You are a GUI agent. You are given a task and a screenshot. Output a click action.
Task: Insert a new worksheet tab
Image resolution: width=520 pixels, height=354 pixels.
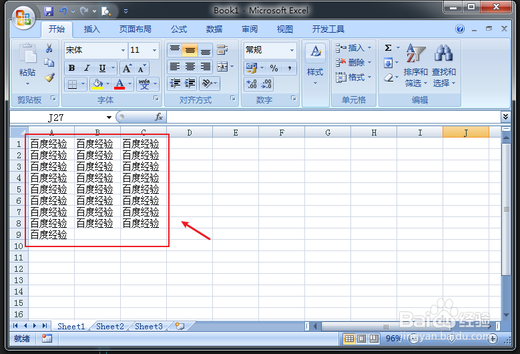[180, 326]
